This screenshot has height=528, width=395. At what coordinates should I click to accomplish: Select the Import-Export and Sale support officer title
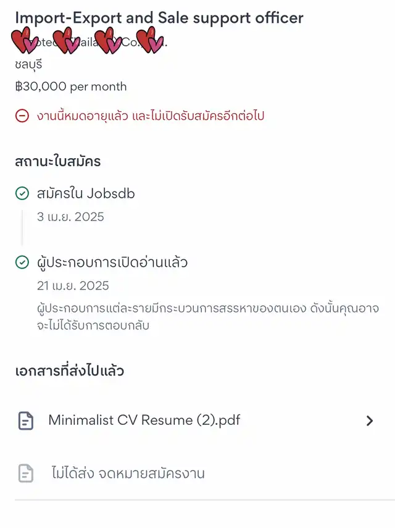click(159, 18)
